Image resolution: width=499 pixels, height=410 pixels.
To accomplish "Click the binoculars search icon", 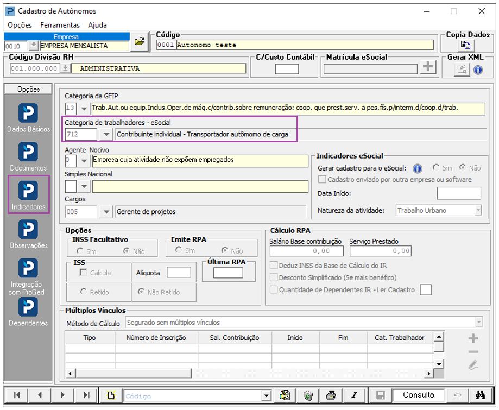I will click(x=480, y=395).
